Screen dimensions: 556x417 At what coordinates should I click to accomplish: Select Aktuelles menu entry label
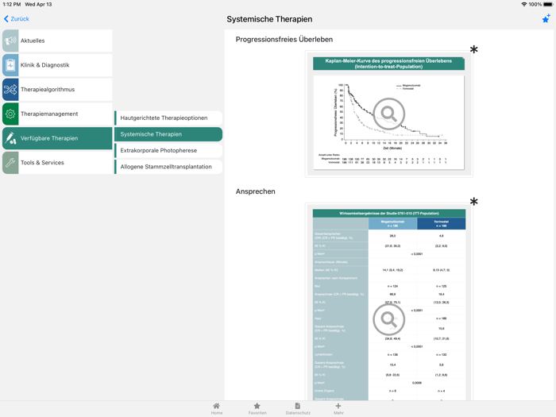33,41
